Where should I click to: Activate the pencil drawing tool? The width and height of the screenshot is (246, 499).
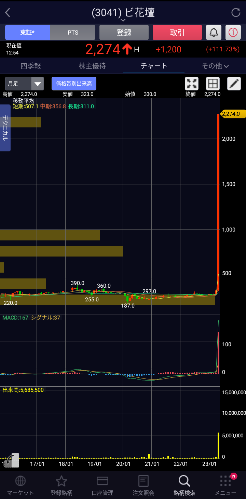point(234,84)
